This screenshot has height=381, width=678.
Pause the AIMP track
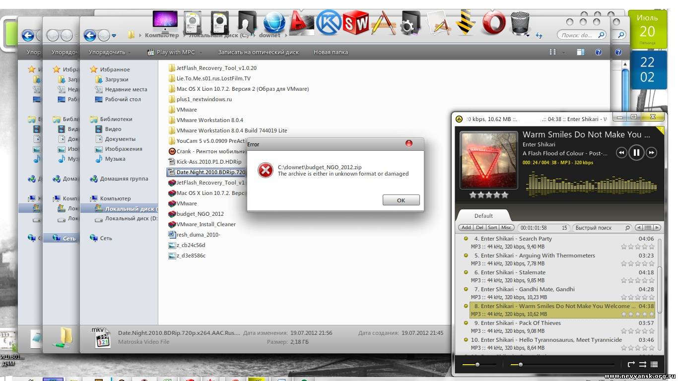[x=636, y=152]
